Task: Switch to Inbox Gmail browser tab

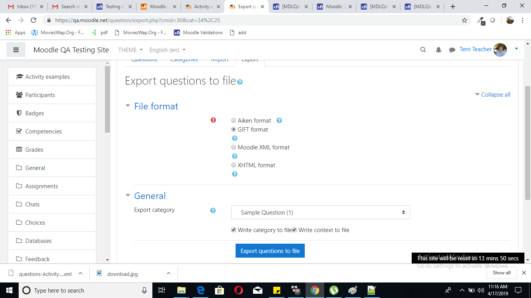Action: point(26,7)
